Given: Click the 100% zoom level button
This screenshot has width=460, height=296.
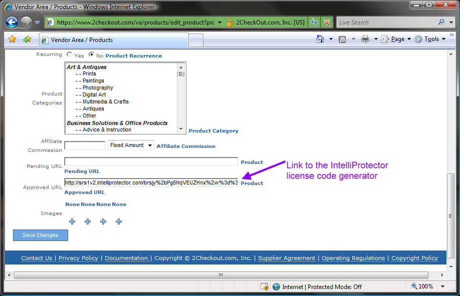Looking at the screenshot, I should pos(422,286).
